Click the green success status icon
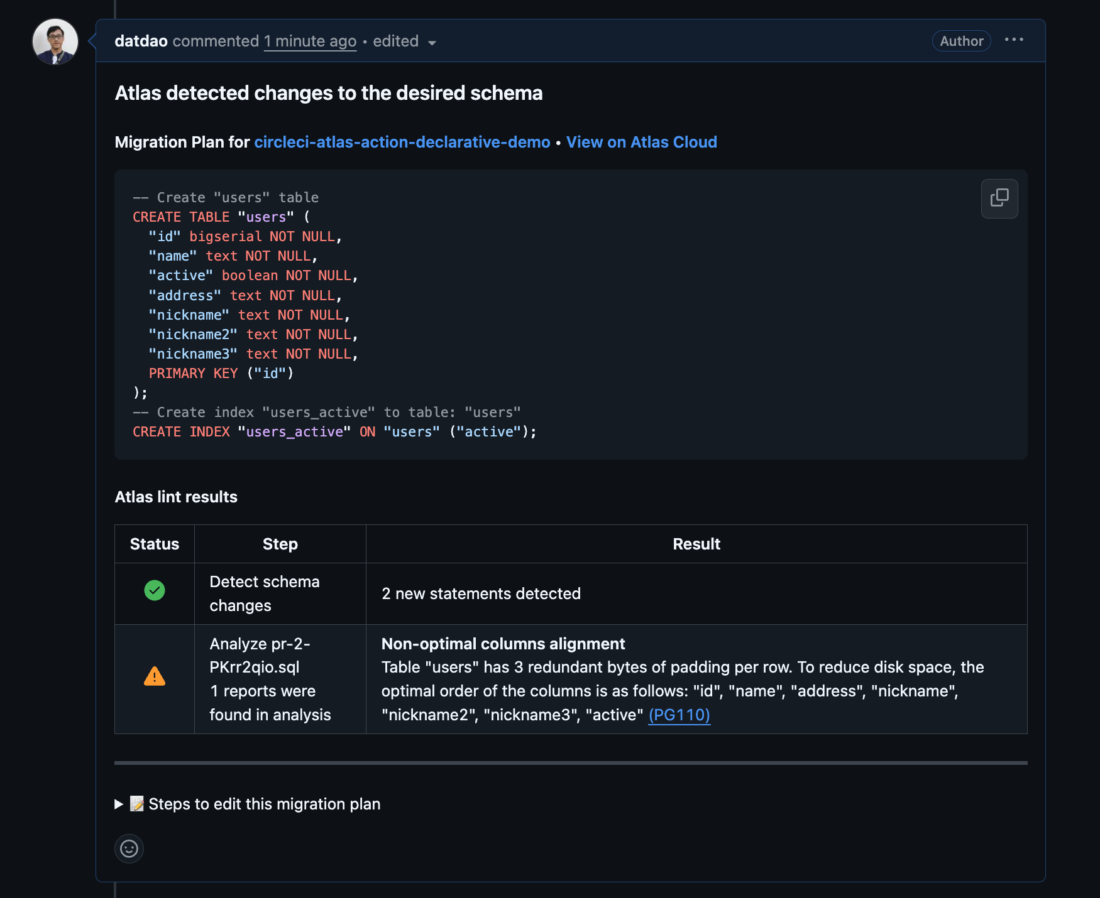The height and width of the screenshot is (898, 1100). point(155,590)
